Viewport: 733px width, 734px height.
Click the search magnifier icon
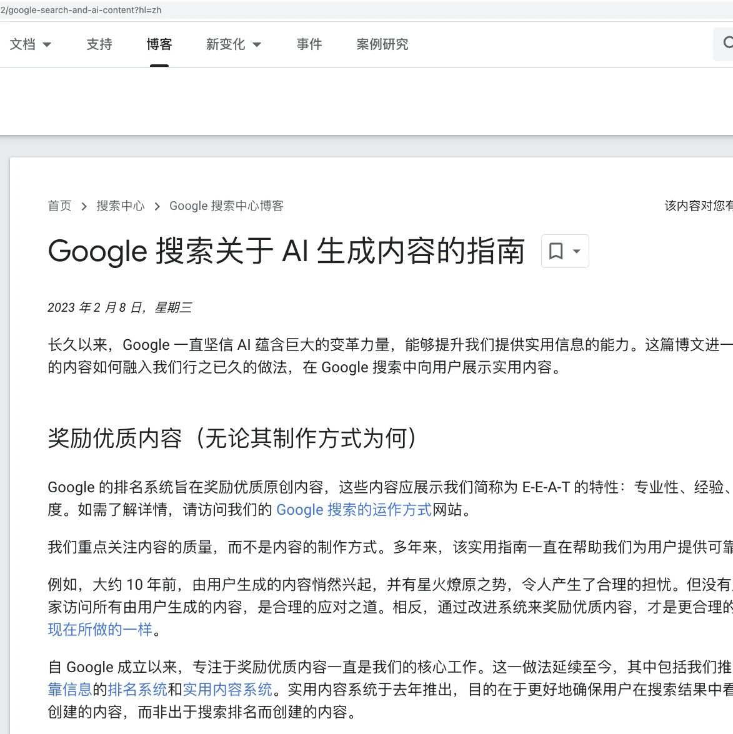pos(727,43)
